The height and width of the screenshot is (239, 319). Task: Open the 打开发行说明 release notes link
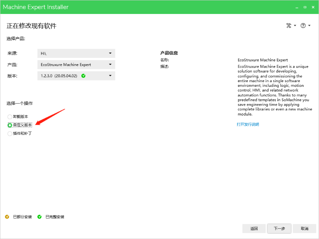pyautogui.click(x=248, y=124)
